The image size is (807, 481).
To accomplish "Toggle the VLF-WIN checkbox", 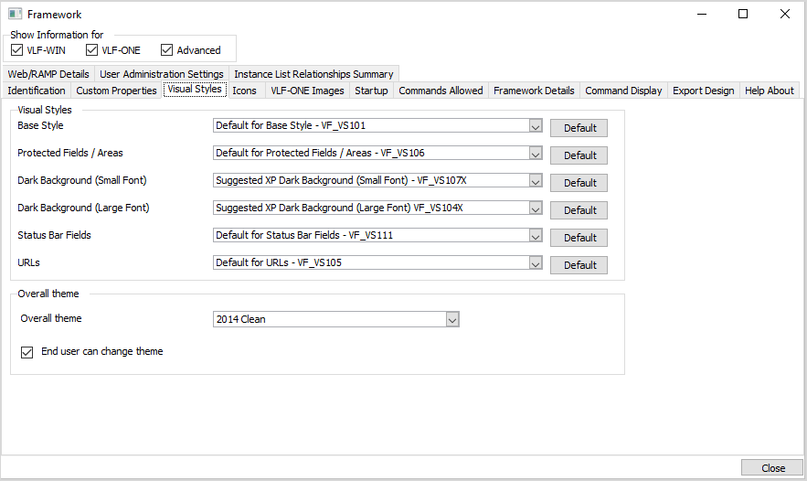I will point(17,50).
